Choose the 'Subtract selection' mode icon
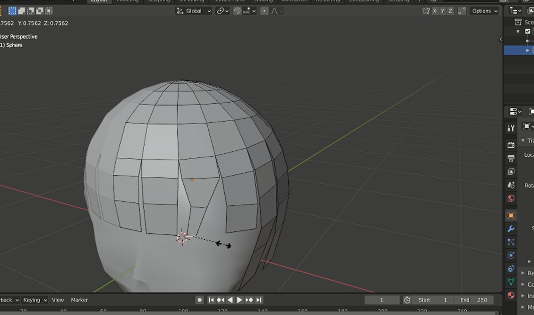The width and height of the screenshot is (534, 315). point(31,11)
